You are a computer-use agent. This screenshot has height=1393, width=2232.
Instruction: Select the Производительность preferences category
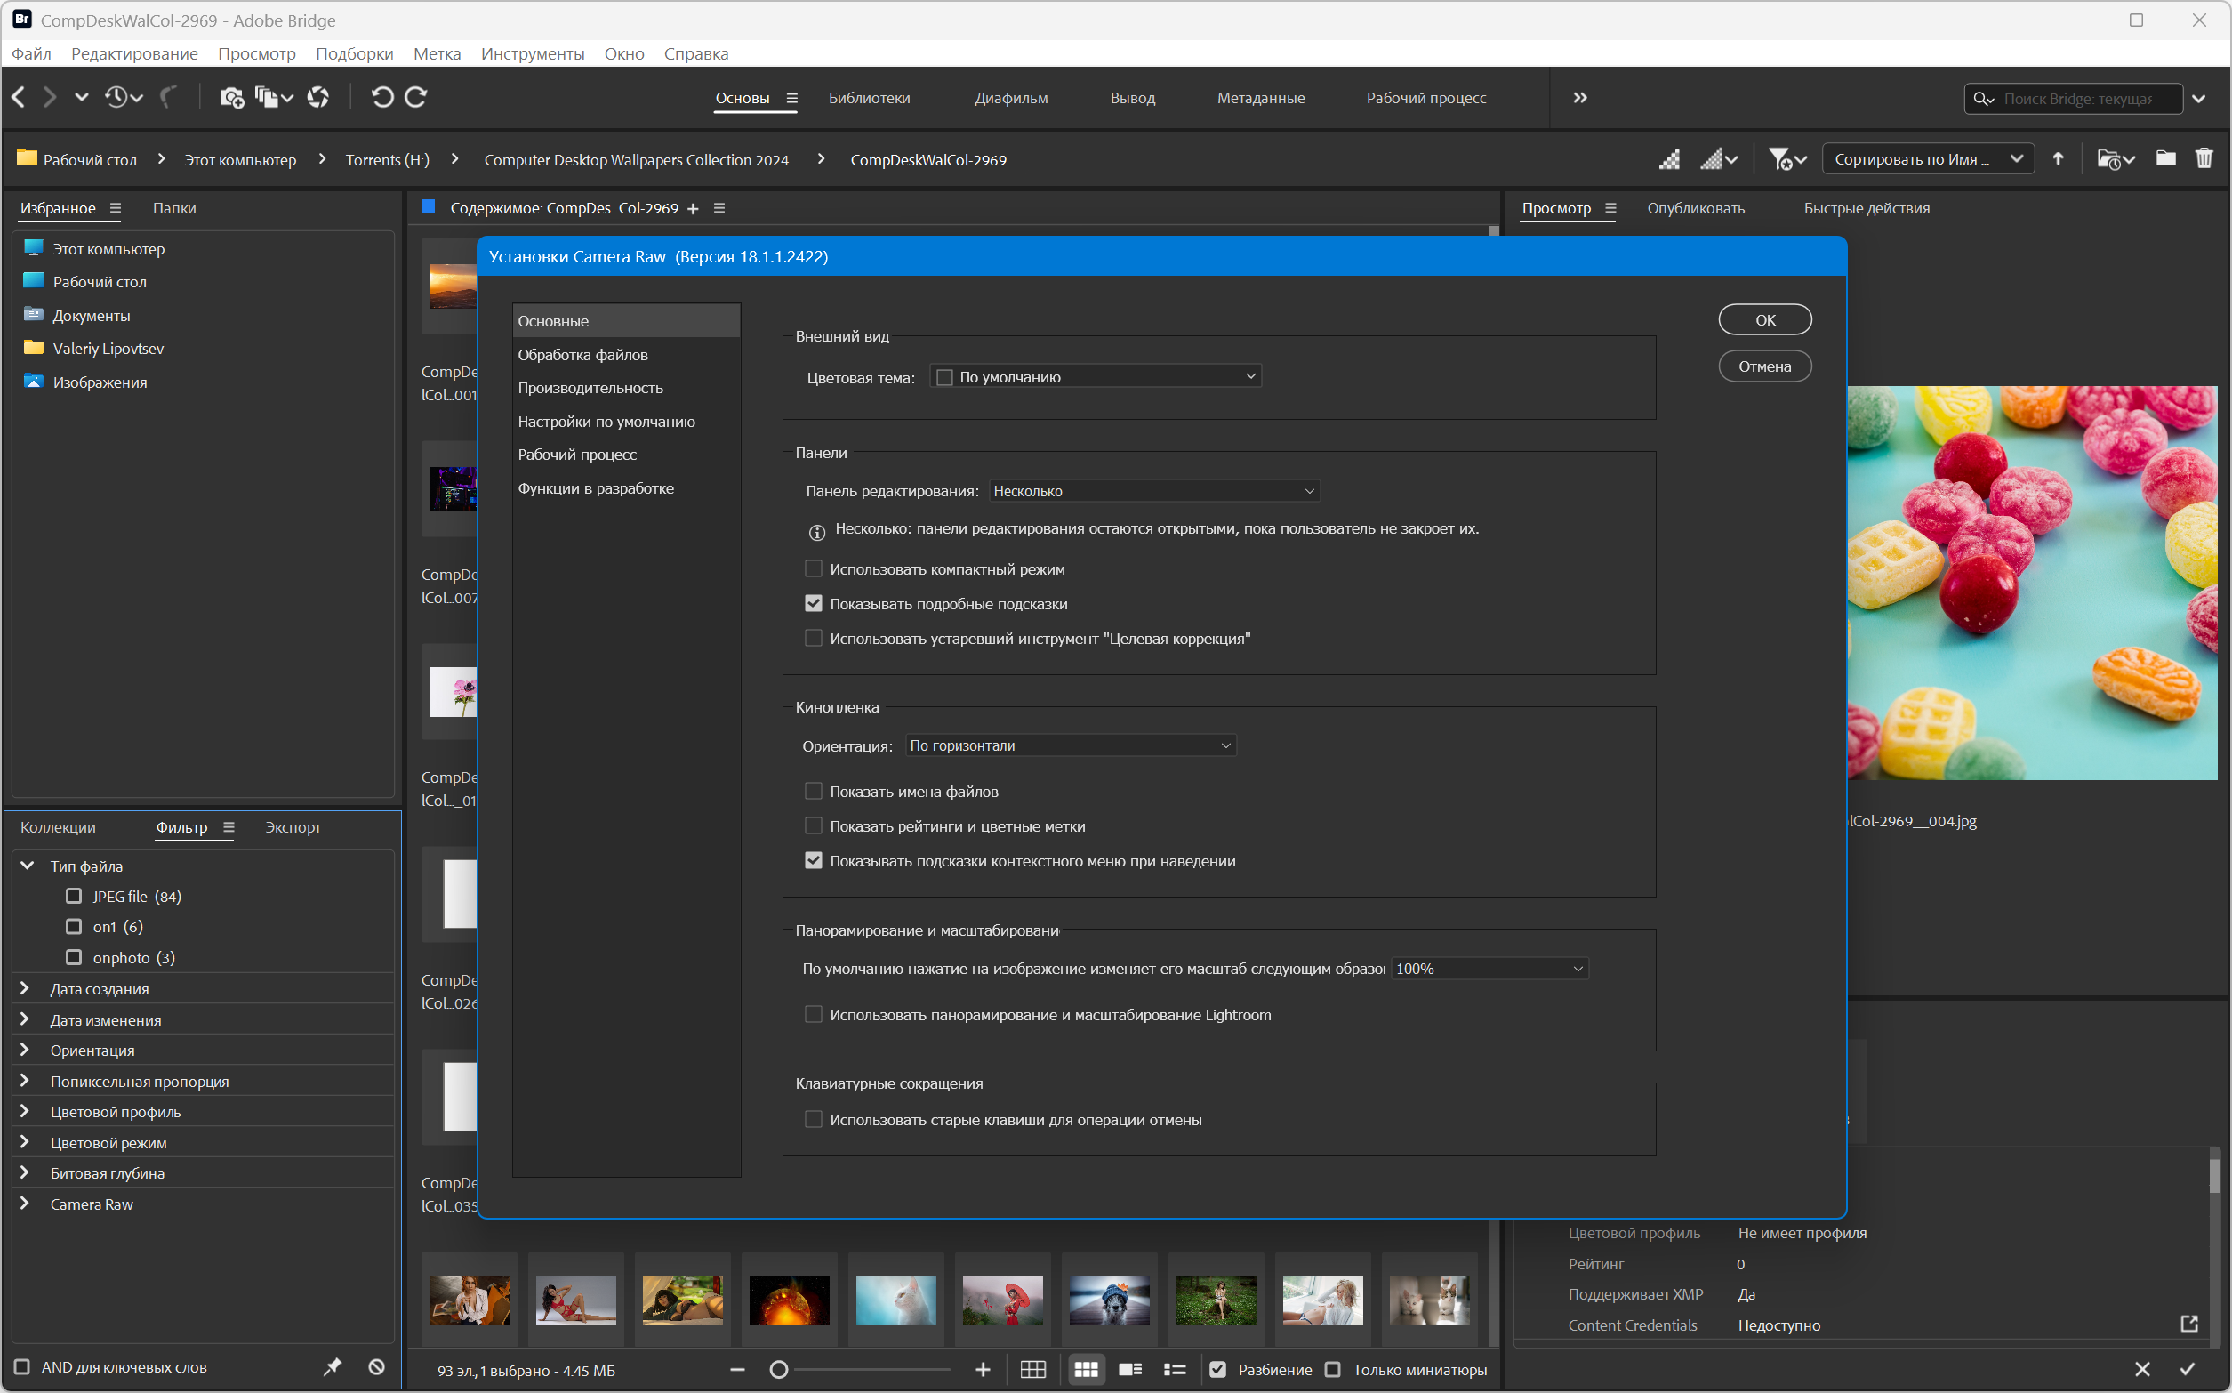coord(590,388)
